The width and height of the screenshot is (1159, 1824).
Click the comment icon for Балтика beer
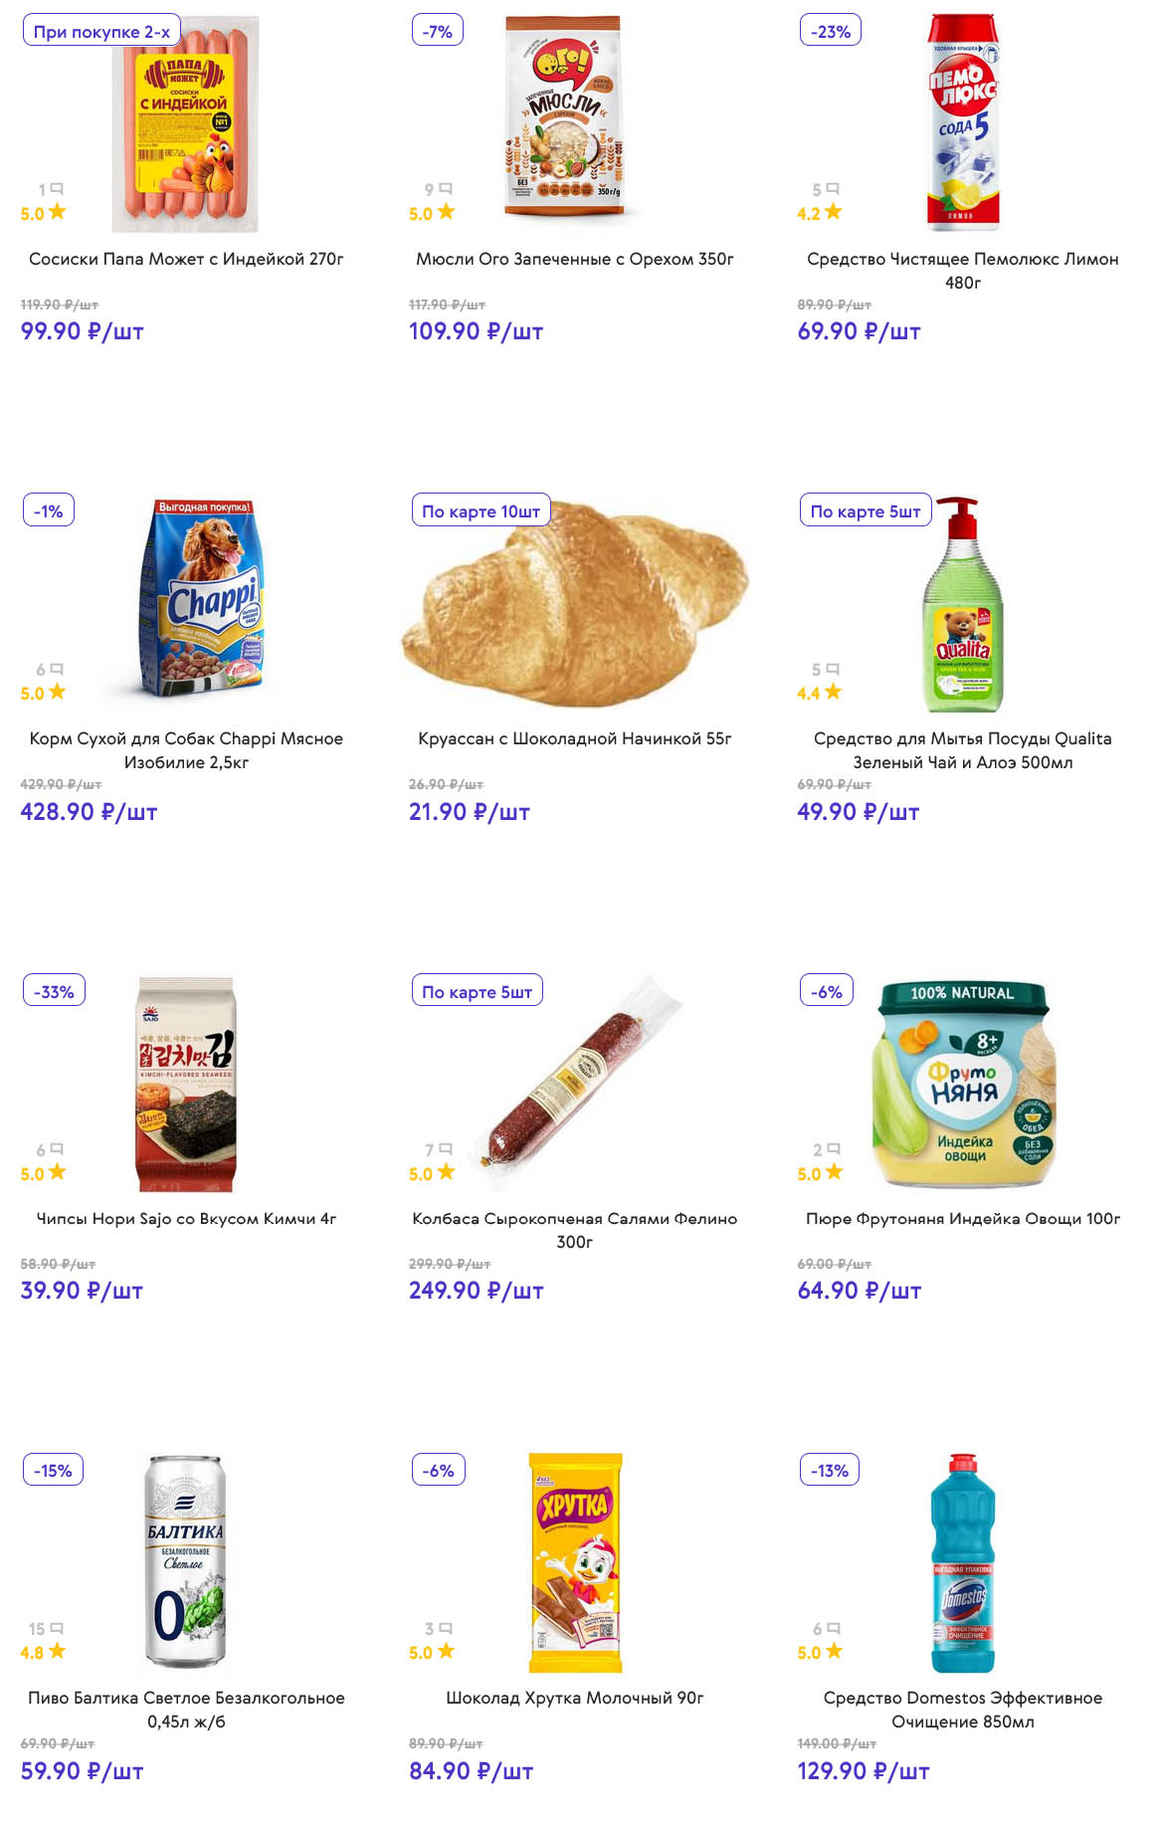click(57, 1628)
